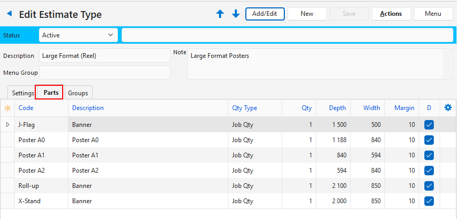Click into the Menu Group field
This screenshot has width=457, height=219.
coord(104,73)
